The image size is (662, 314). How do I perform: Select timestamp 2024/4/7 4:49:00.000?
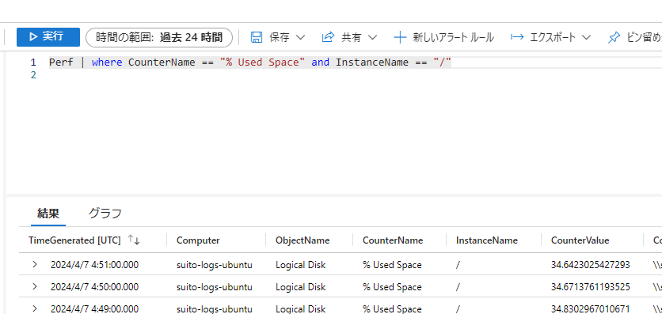94,308
